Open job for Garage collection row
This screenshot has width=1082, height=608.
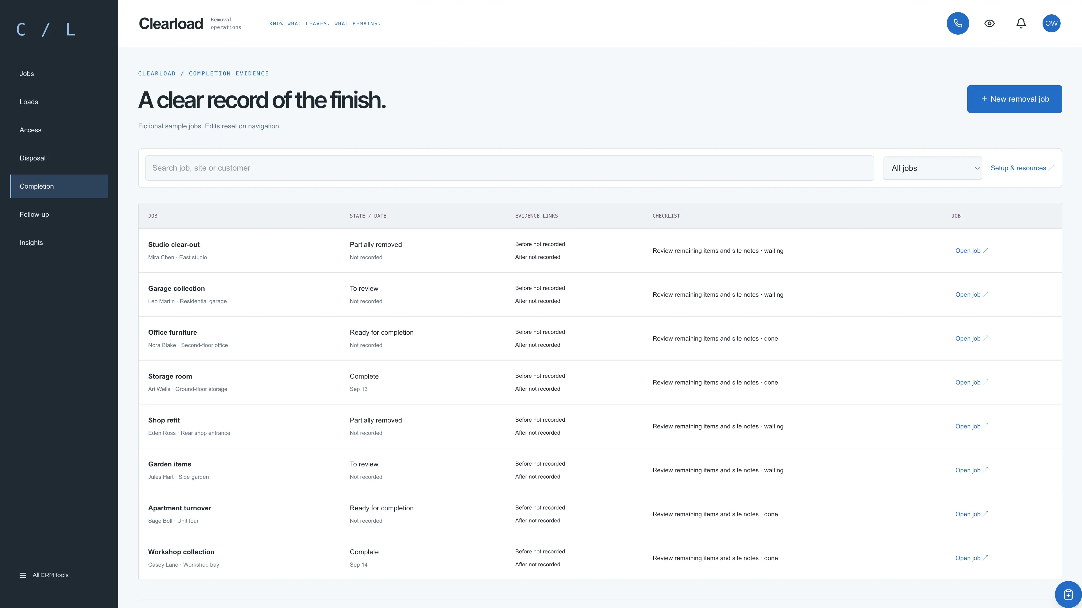971,294
